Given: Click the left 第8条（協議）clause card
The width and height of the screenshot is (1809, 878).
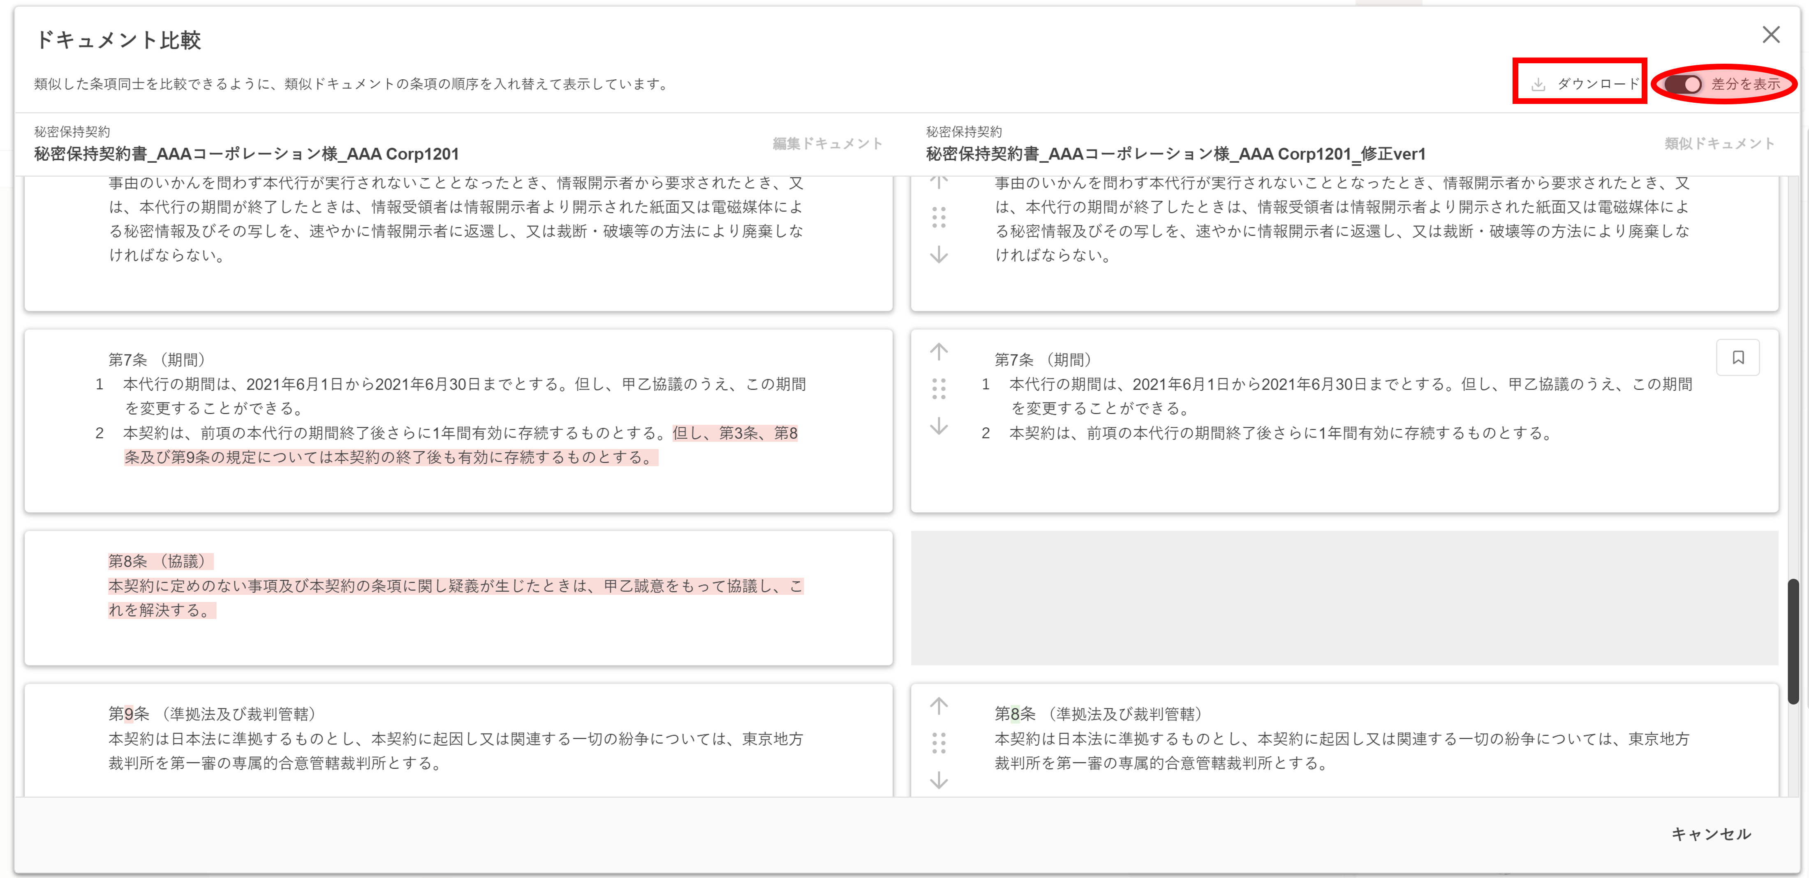Looking at the screenshot, I should point(458,598).
